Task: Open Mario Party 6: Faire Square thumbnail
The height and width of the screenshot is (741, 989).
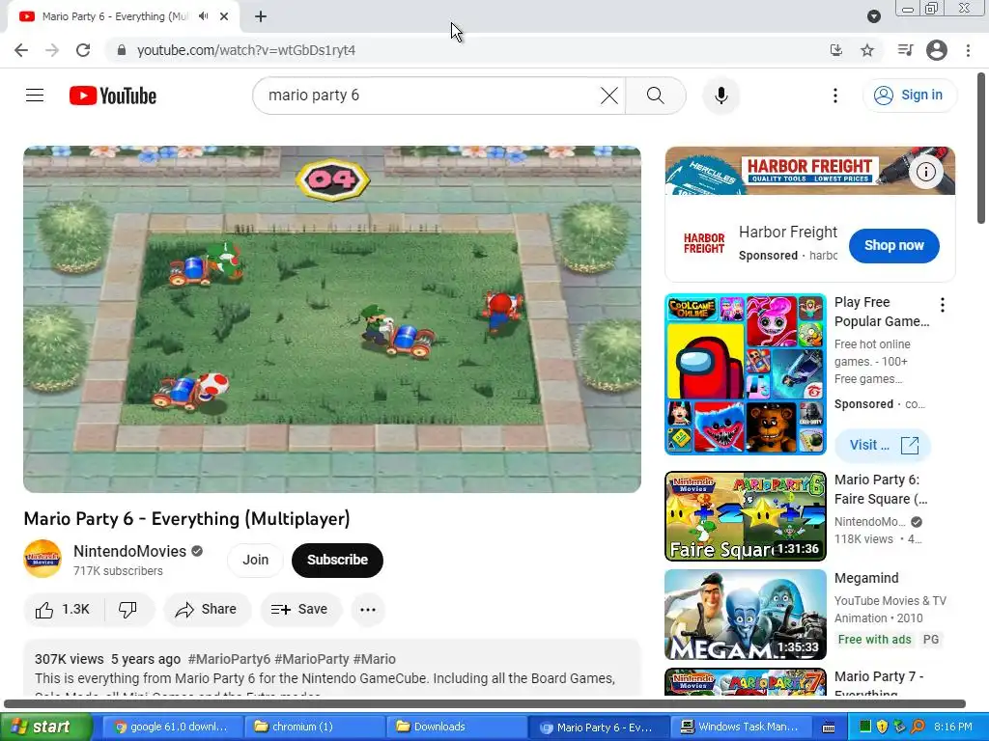Action: [x=746, y=516]
